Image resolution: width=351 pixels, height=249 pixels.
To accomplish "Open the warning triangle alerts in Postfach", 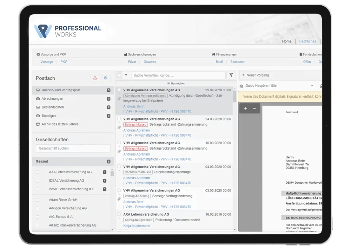I will click(95, 78).
